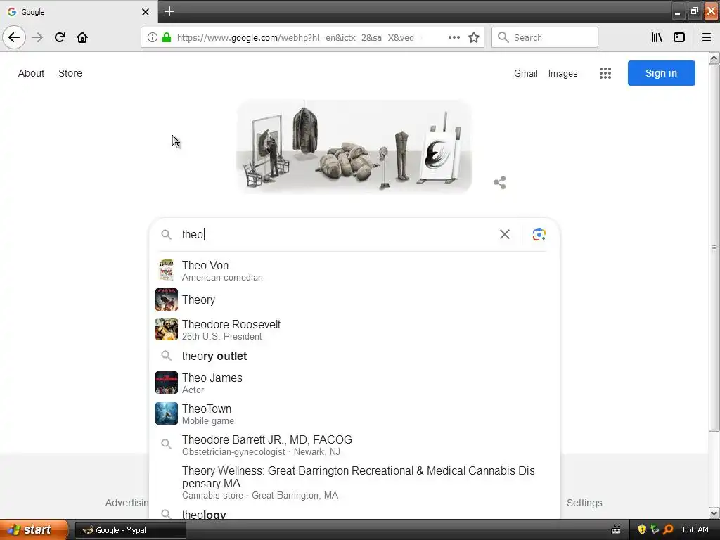Open page actions three-dot menu
Viewport: 720px width, 540px height.
coord(454,37)
